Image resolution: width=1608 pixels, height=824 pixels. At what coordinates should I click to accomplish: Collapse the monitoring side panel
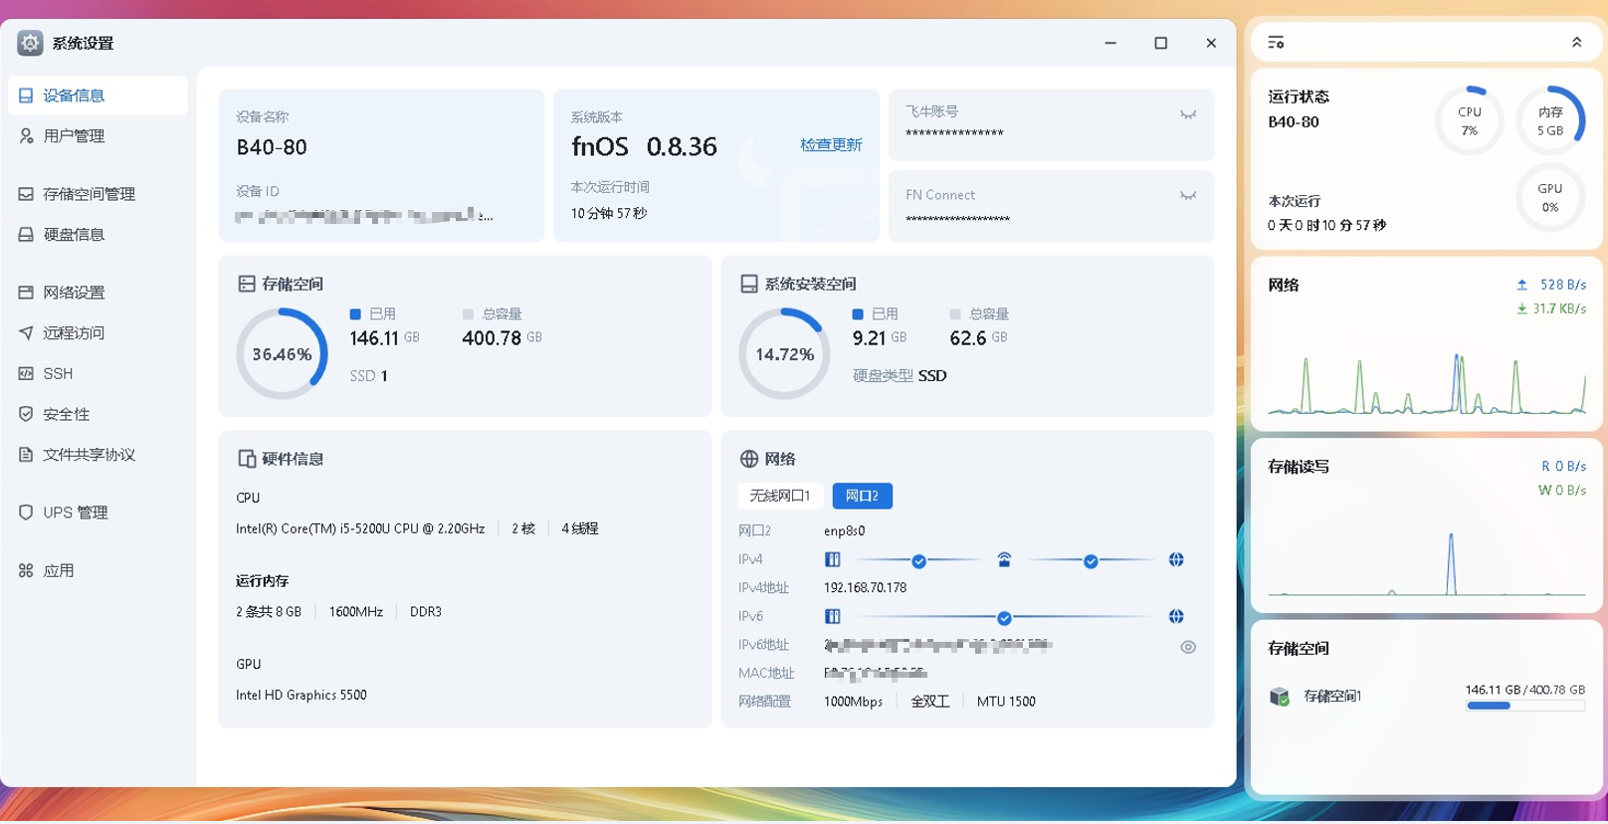coord(1576,43)
